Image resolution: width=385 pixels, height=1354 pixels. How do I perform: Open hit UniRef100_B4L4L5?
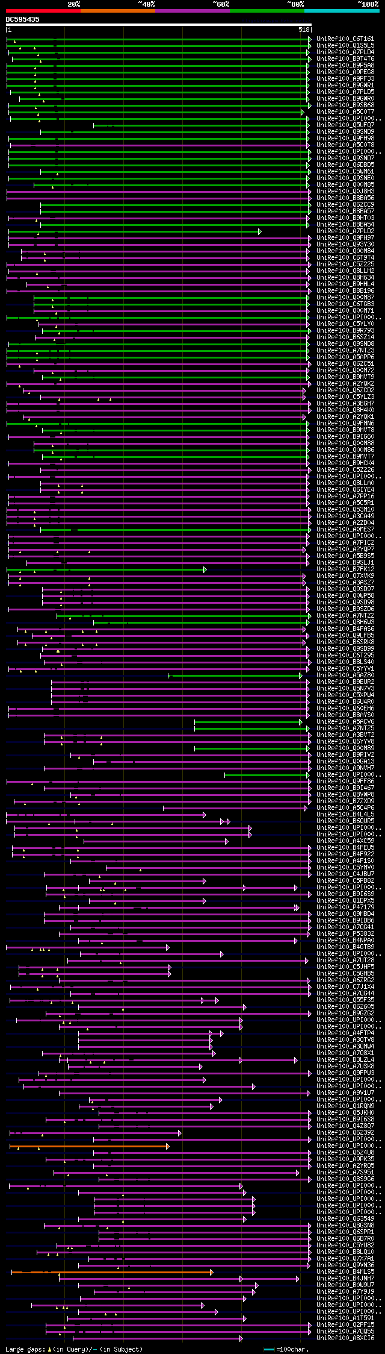point(345,815)
